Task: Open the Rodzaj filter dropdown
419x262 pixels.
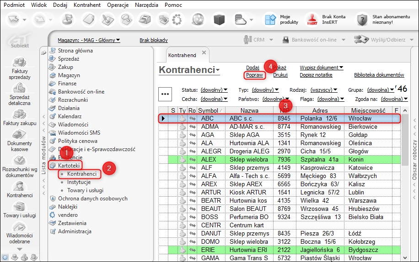Action: 323,90
